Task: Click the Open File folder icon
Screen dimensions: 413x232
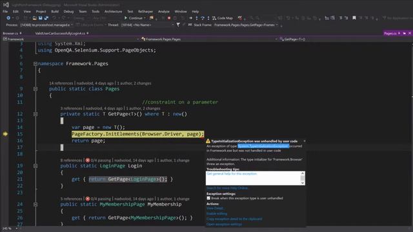Action: 34,18
